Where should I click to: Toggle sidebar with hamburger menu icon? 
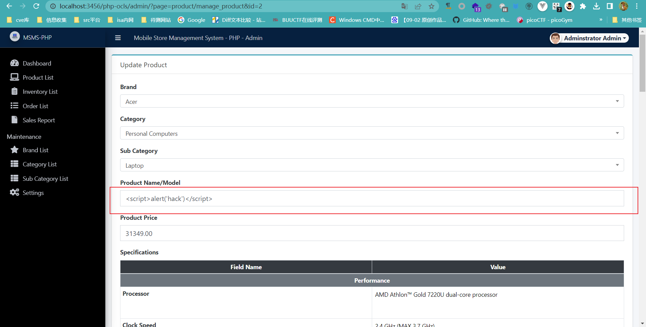point(118,38)
